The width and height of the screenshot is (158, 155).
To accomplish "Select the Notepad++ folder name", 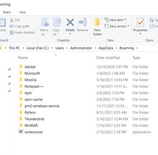I will tap(34, 86).
